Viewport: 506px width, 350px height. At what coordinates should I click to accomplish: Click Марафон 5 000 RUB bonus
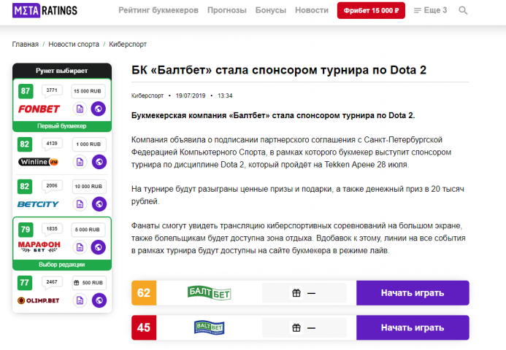[x=88, y=230]
